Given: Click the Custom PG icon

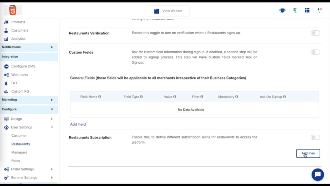Looking at the screenshot, I should coord(6,91).
